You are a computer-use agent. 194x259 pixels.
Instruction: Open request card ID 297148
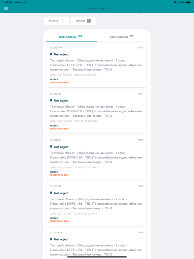pyautogui.click(x=97, y=158)
